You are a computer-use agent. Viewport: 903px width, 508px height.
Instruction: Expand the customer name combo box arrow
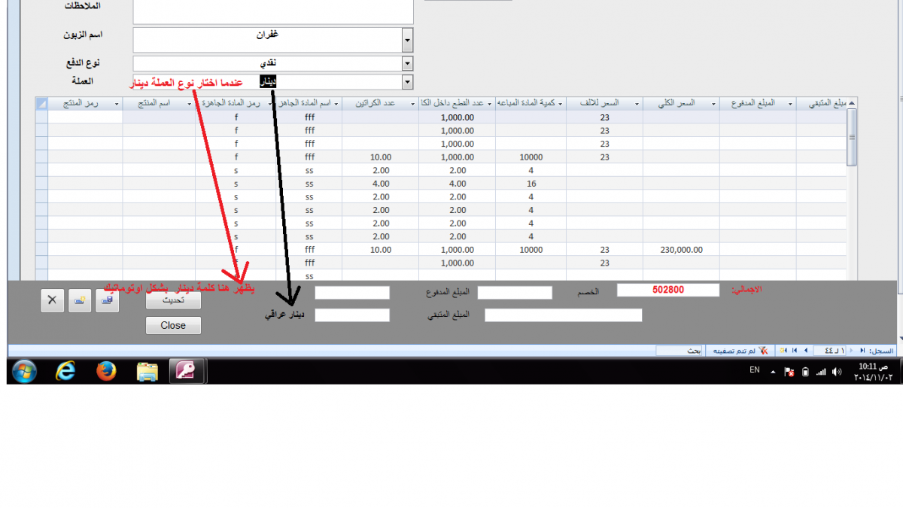407,39
